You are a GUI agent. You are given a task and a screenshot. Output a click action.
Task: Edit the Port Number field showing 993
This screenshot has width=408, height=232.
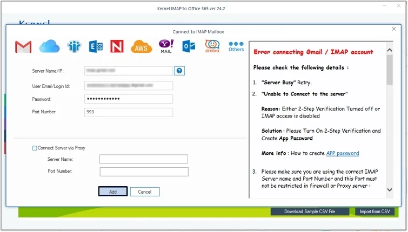[x=129, y=112]
